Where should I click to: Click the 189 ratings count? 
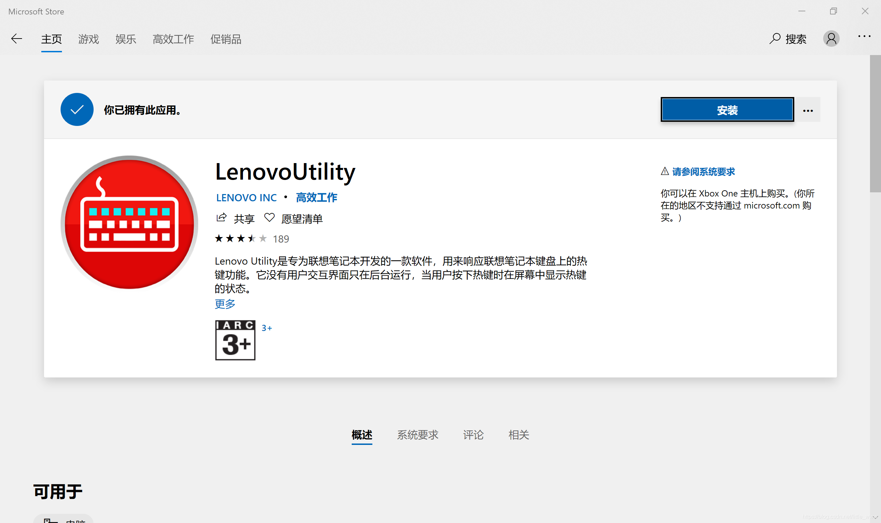tap(281, 239)
